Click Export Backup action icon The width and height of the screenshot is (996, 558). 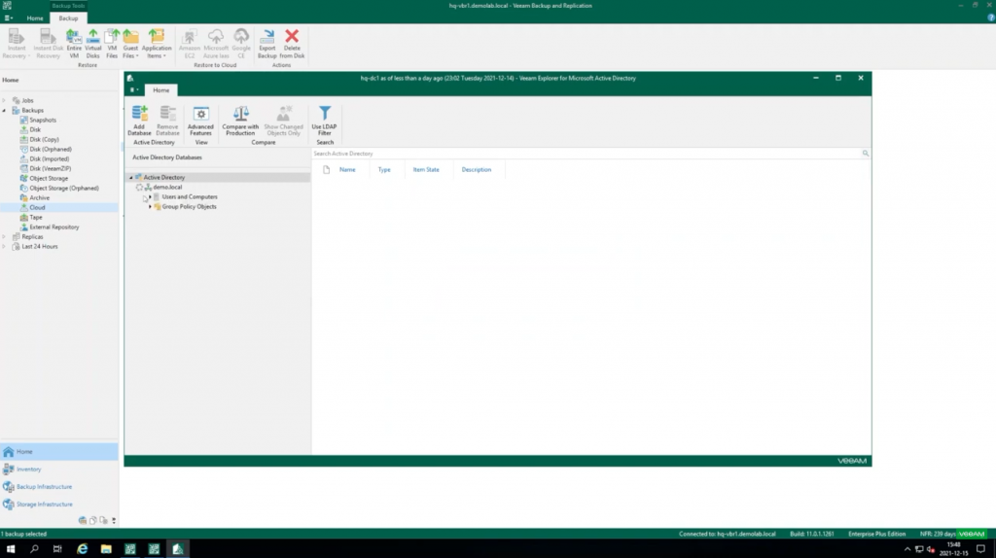[267, 44]
